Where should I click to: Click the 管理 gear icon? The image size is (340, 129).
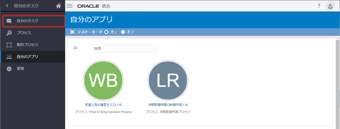(9, 69)
